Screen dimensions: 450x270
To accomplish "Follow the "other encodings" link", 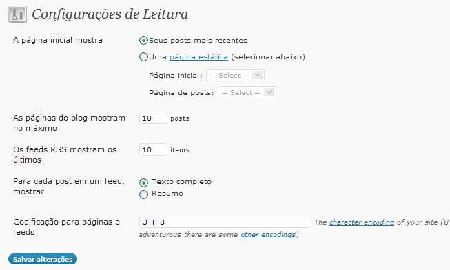I will [x=268, y=235].
